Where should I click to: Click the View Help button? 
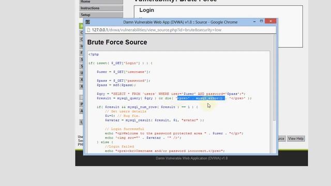pyautogui.click(x=296, y=138)
